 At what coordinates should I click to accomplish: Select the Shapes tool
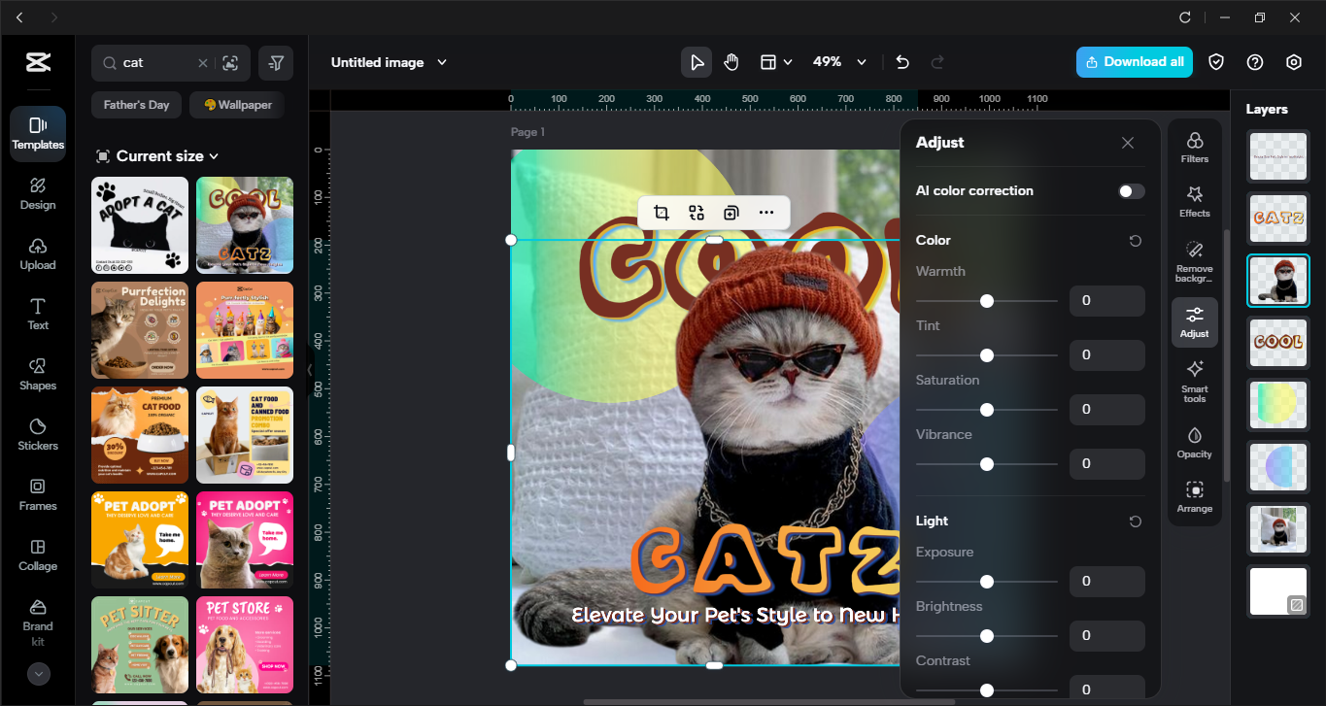[37, 374]
